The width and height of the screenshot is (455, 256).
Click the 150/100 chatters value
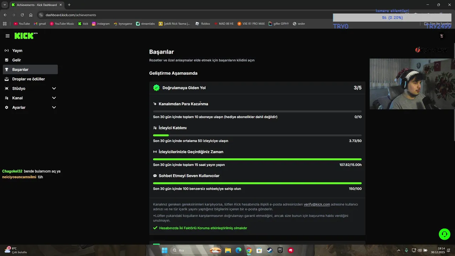355,189
